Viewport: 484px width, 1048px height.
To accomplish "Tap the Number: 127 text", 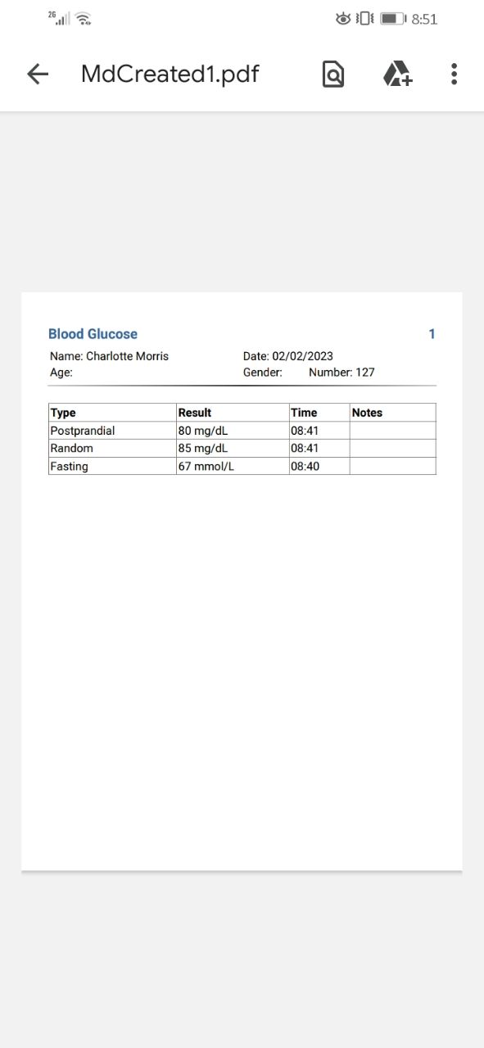I will point(342,373).
